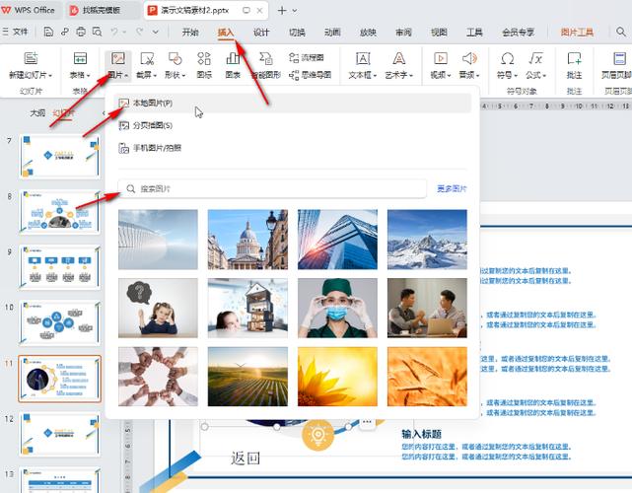This screenshot has width=632, height=493.
Task: Click the 返回 text on the slide
Action: click(x=246, y=458)
